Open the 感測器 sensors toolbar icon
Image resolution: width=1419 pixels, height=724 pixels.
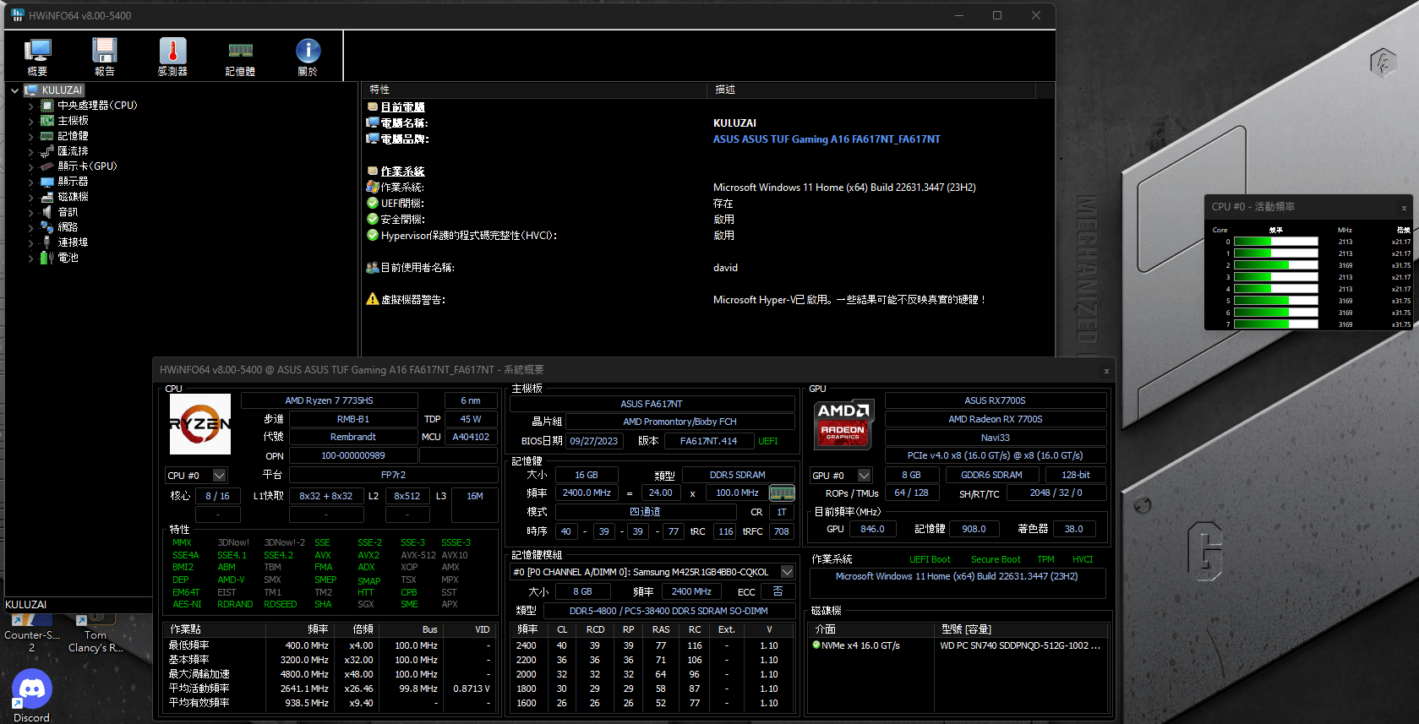click(172, 52)
